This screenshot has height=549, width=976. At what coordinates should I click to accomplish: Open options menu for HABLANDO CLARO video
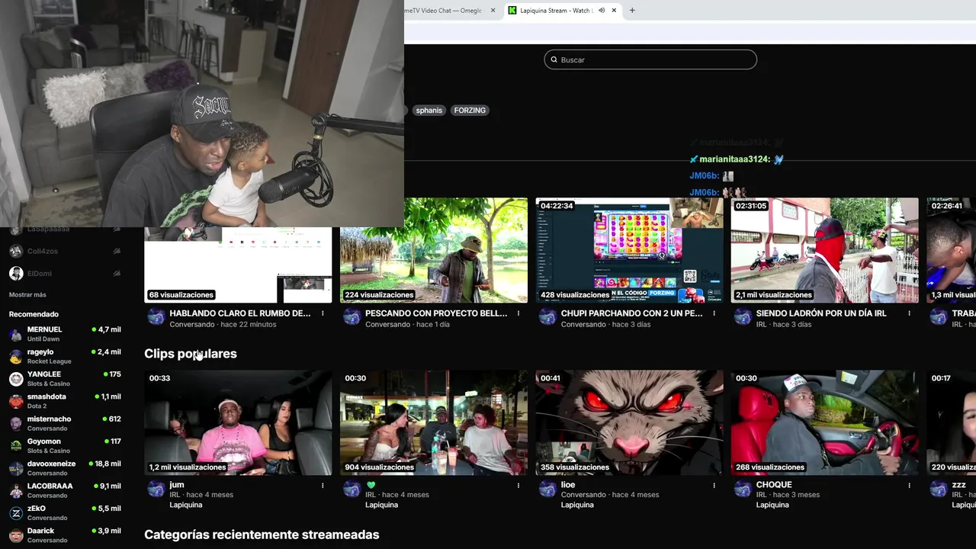click(323, 313)
